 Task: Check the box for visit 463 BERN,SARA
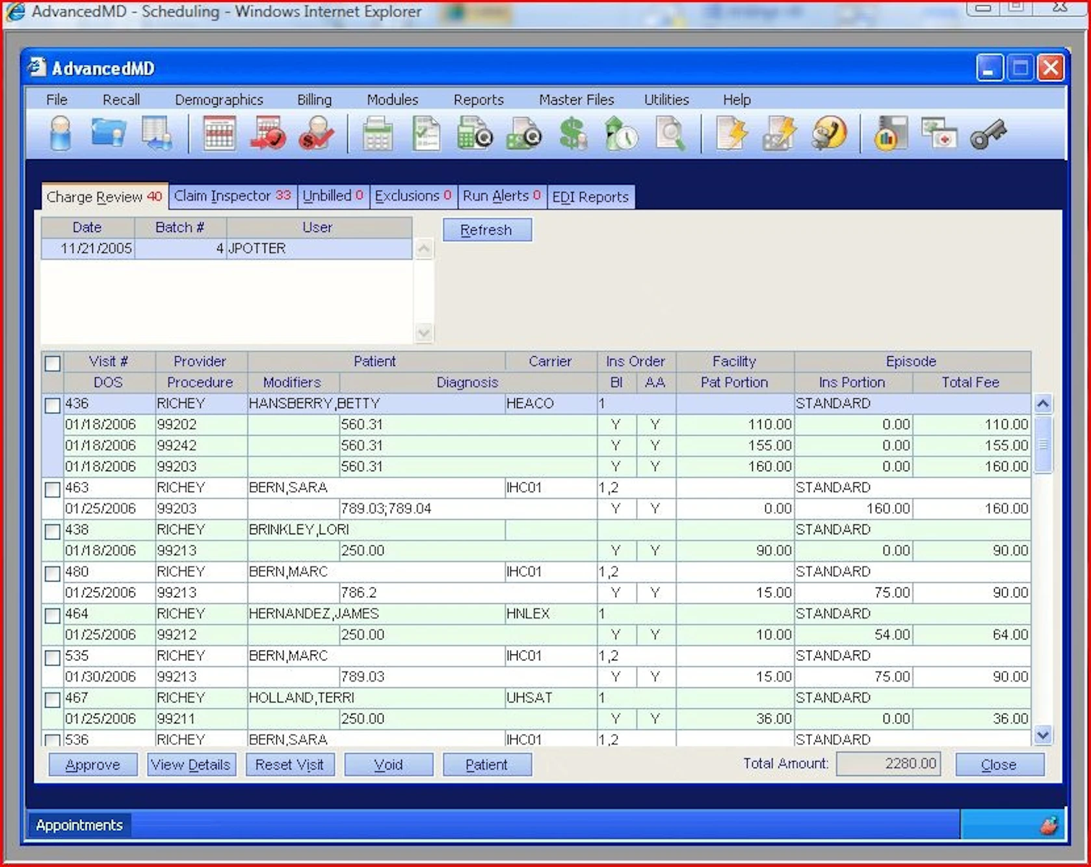[53, 489]
